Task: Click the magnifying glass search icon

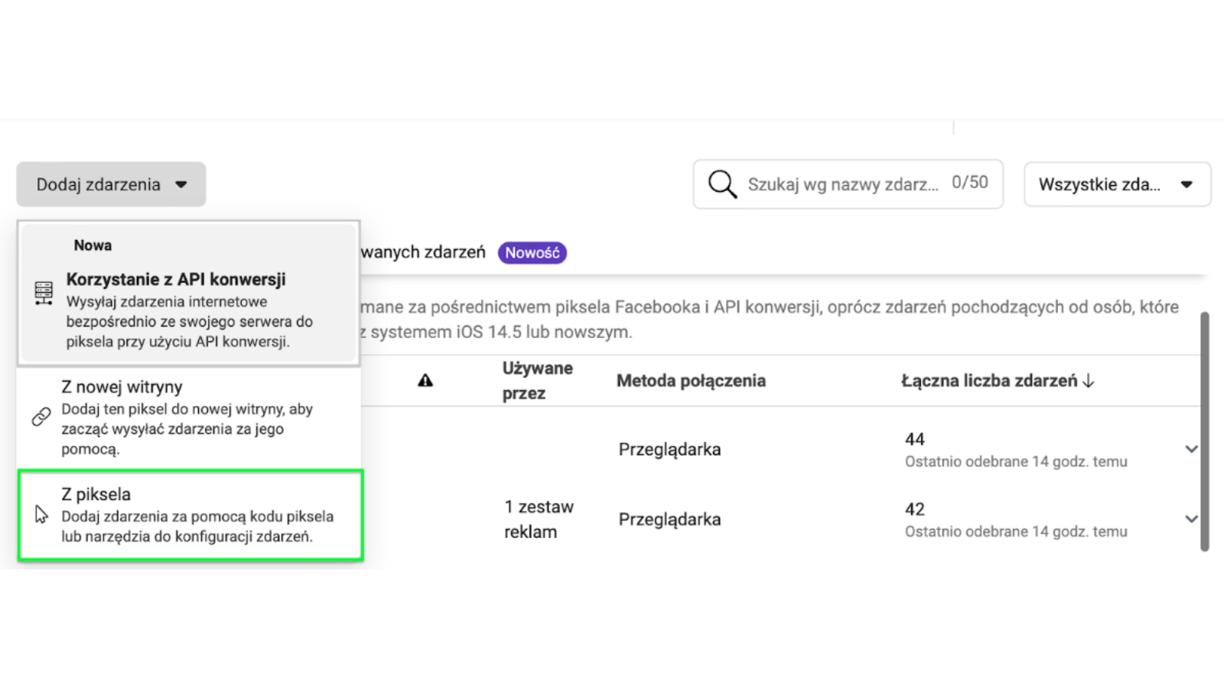Action: pos(722,184)
